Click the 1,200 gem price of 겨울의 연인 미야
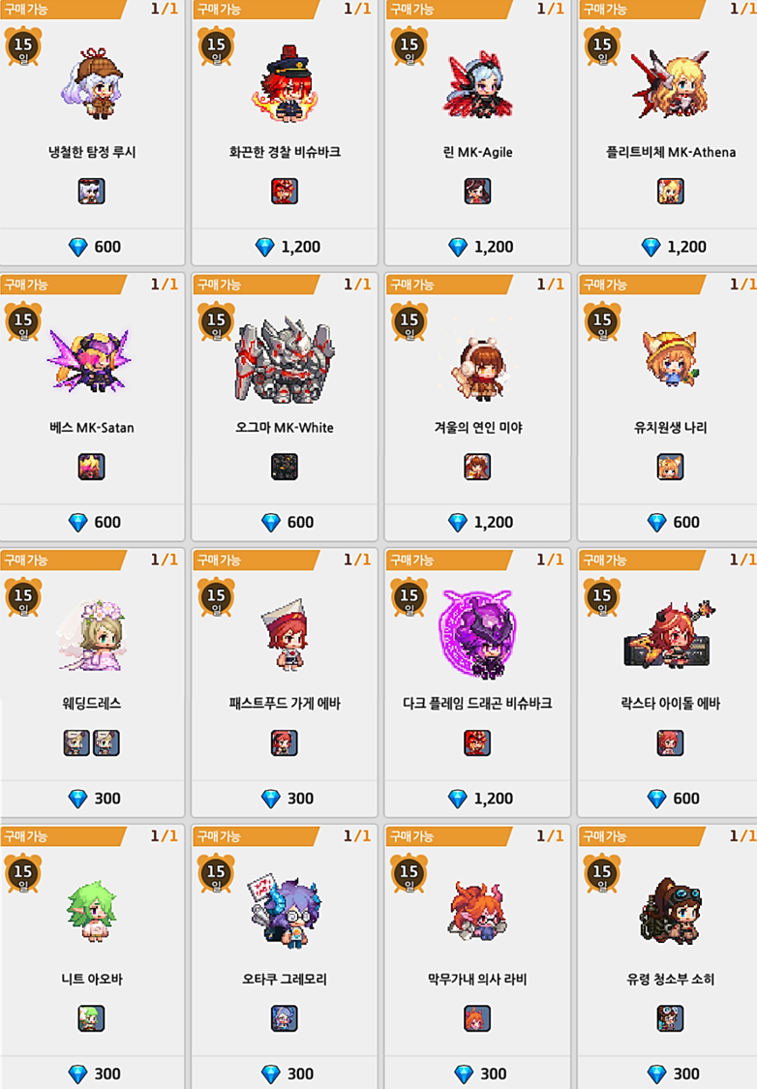This screenshot has width=757, height=1089. pos(480,523)
